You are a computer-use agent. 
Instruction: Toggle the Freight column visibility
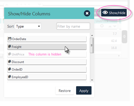pos(47,47)
